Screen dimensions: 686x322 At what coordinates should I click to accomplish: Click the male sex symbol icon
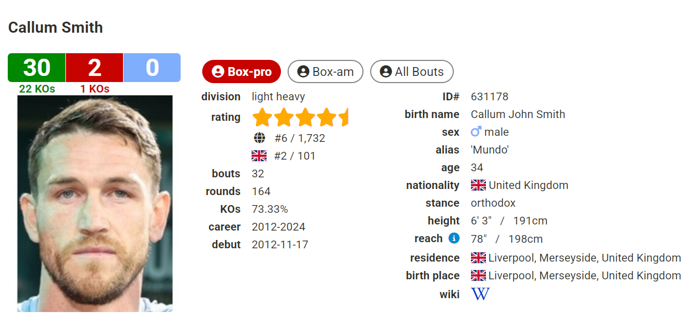(476, 132)
